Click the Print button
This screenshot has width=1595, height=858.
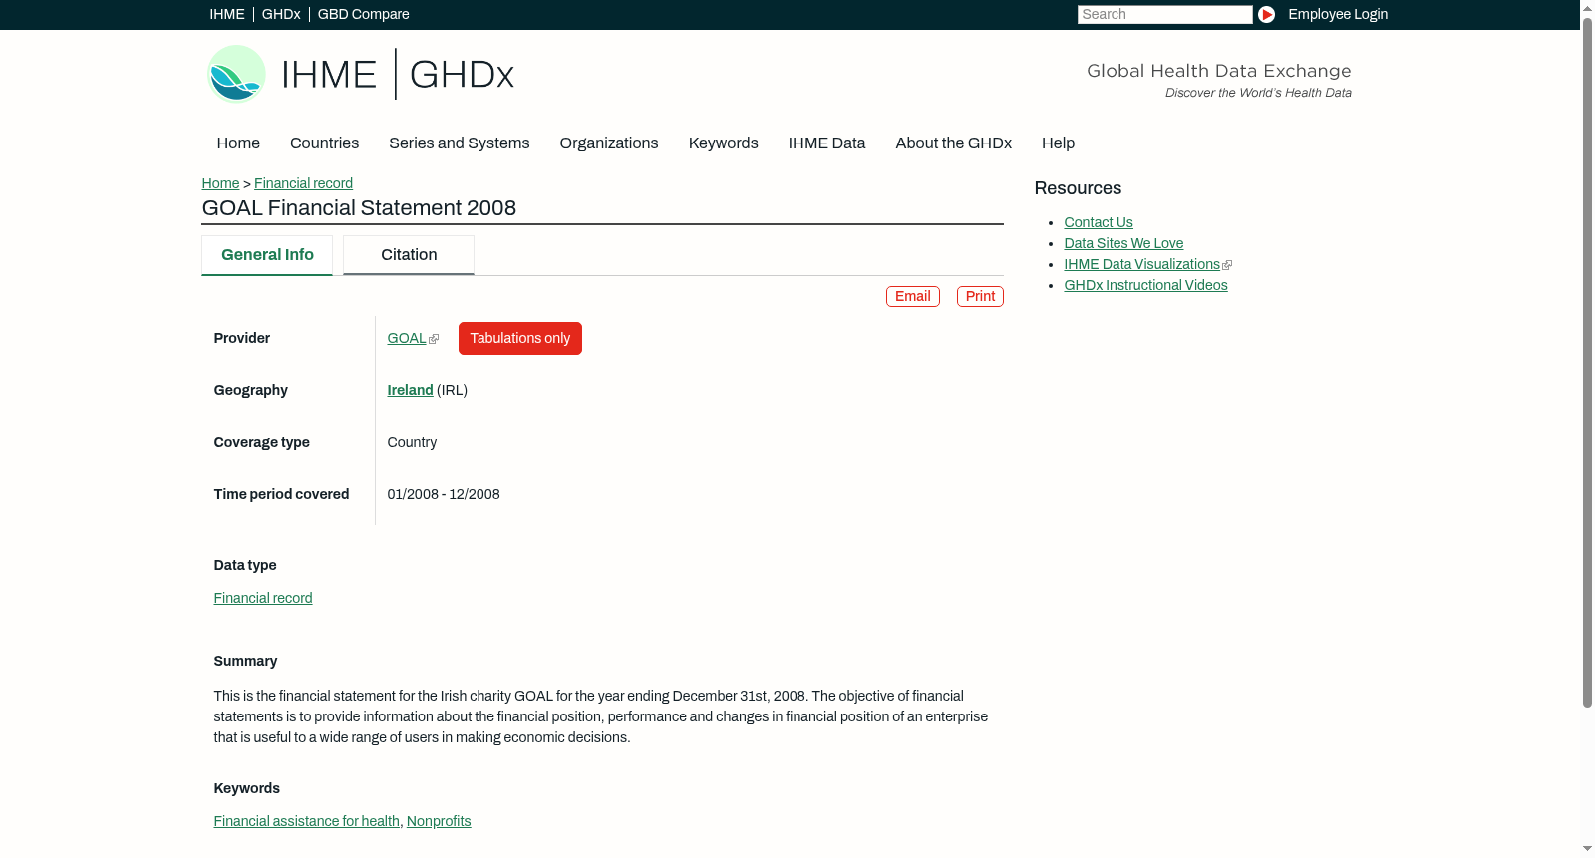[x=980, y=296]
